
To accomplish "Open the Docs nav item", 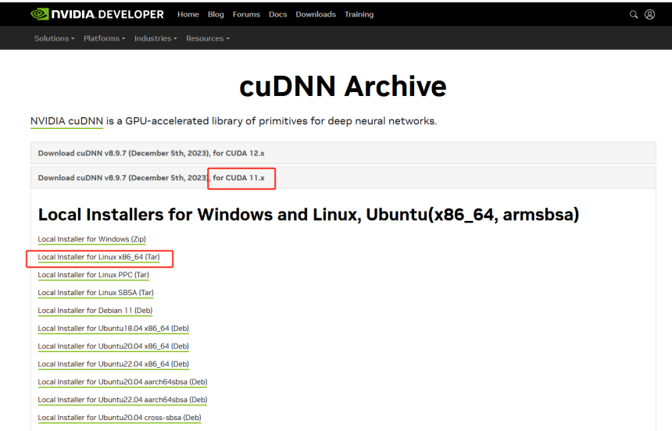I will click(x=277, y=15).
